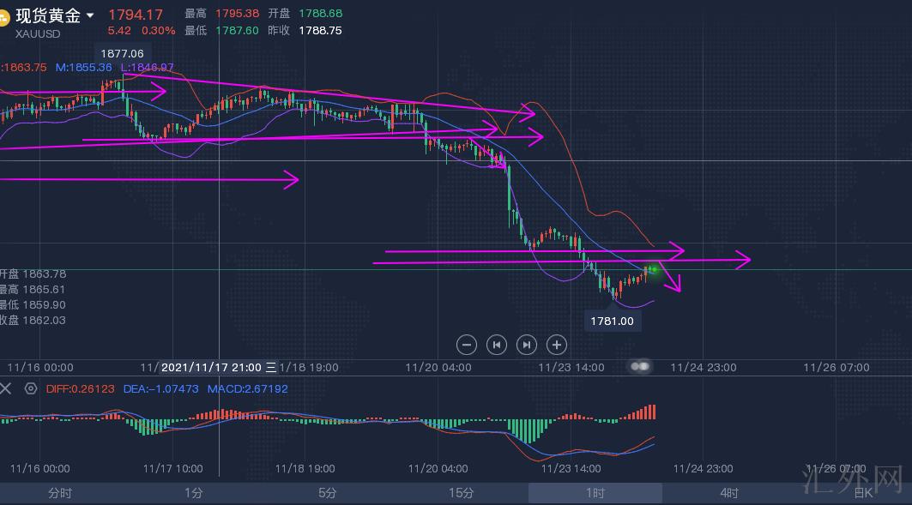The height and width of the screenshot is (505, 912).
Task: Click the XAUUSD ticker label
Action: click(x=38, y=33)
